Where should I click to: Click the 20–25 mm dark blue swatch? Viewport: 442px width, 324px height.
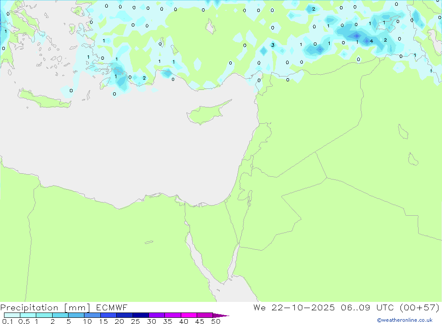(125, 315)
